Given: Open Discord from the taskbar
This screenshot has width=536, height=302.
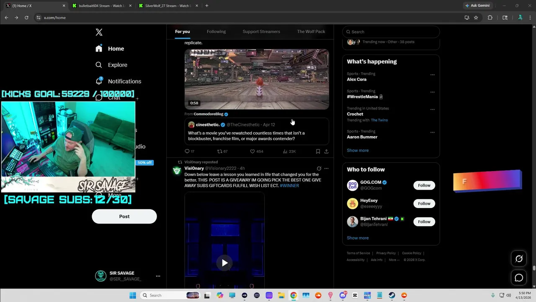Looking at the screenshot, I should [343, 295].
